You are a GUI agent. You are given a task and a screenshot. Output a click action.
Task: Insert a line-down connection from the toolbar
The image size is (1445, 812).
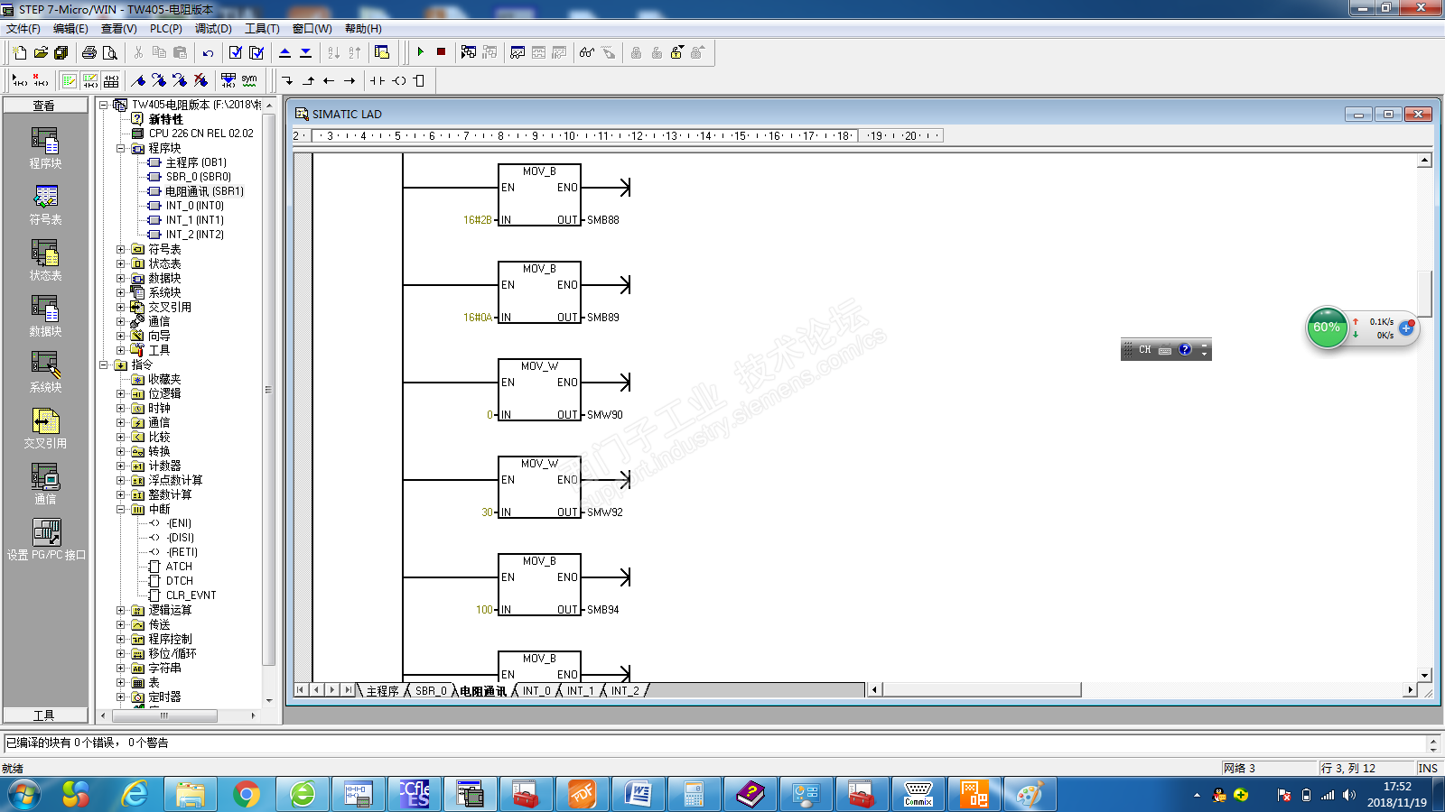(287, 80)
